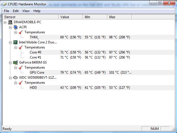
Task: Click THM_ min 55 °C (131 °F)
Action: click(x=95, y=37)
